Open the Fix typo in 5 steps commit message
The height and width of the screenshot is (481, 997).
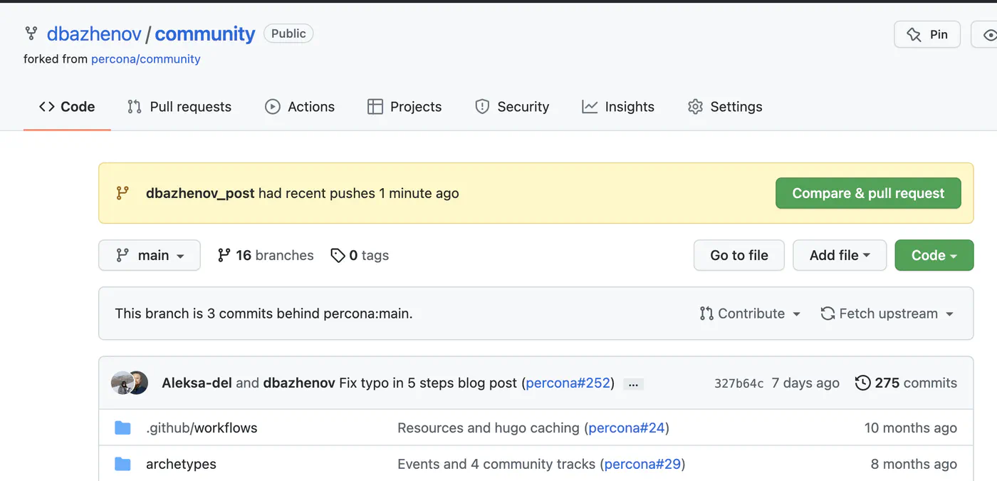click(428, 383)
